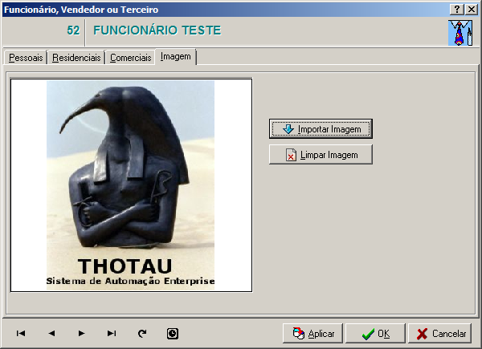This screenshot has height=349, width=482.
Task: Click the refresh record arrow icon
Action: coord(142,333)
